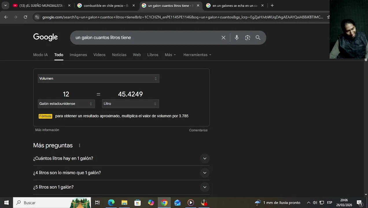Start voice search with the microphone
Image resolution: width=368 pixels, height=208 pixels.
click(237, 38)
